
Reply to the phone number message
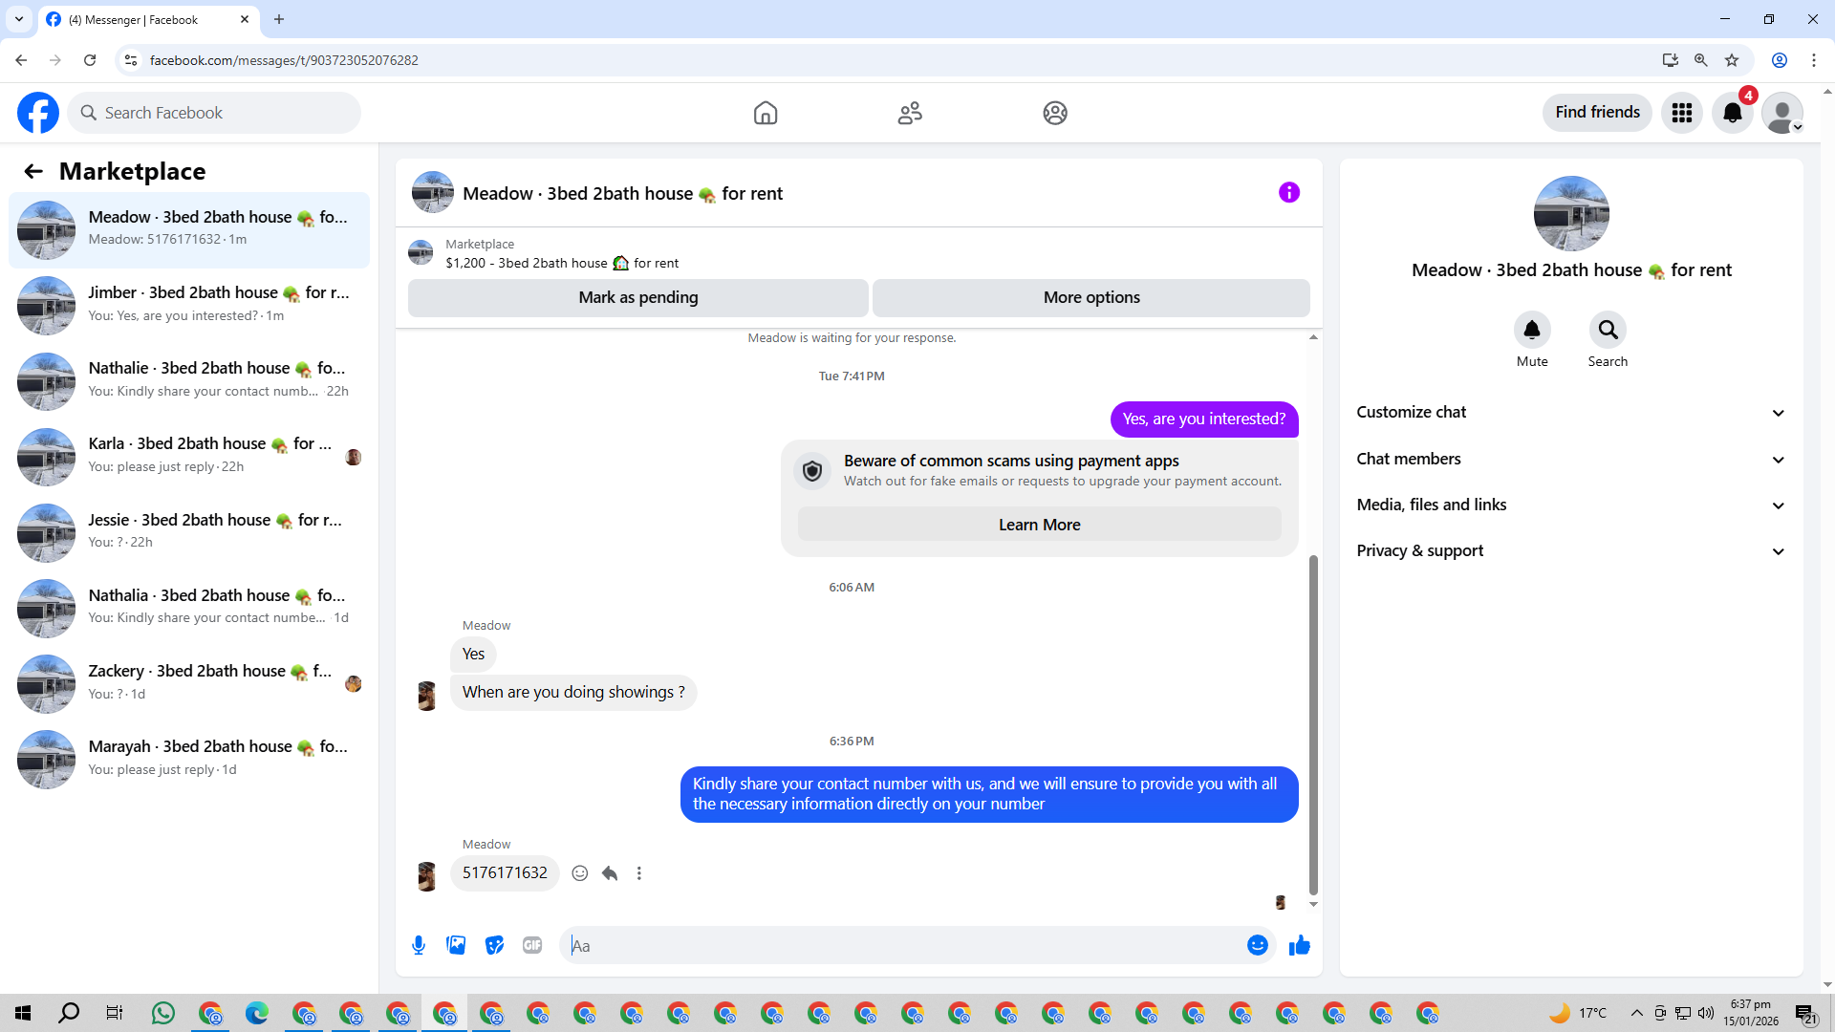[x=610, y=872]
